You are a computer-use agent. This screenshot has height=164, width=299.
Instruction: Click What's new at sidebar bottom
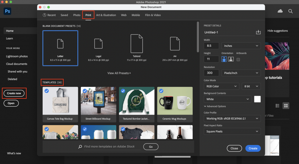tap(14, 153)
